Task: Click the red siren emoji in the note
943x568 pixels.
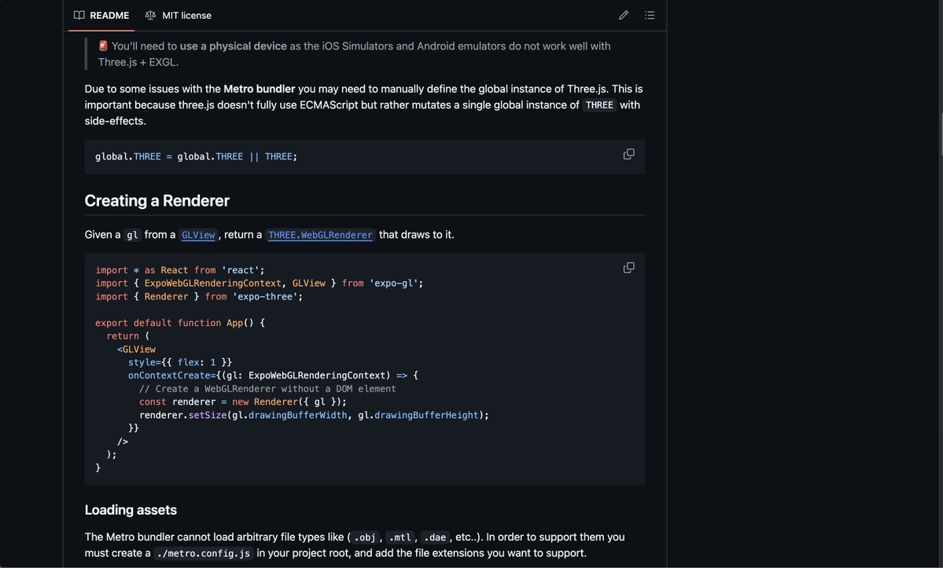Action: pos(103,46)
